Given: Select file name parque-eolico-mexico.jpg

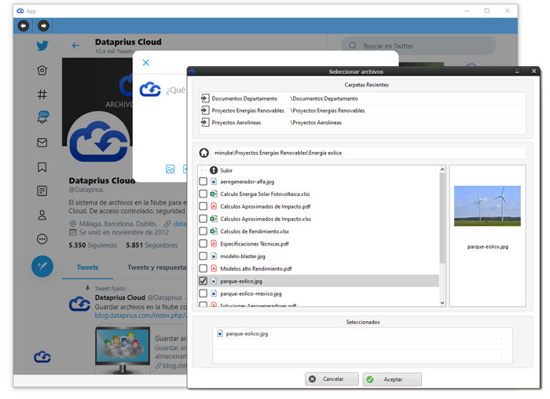Looking at the screenshot, I should [251, 294].
